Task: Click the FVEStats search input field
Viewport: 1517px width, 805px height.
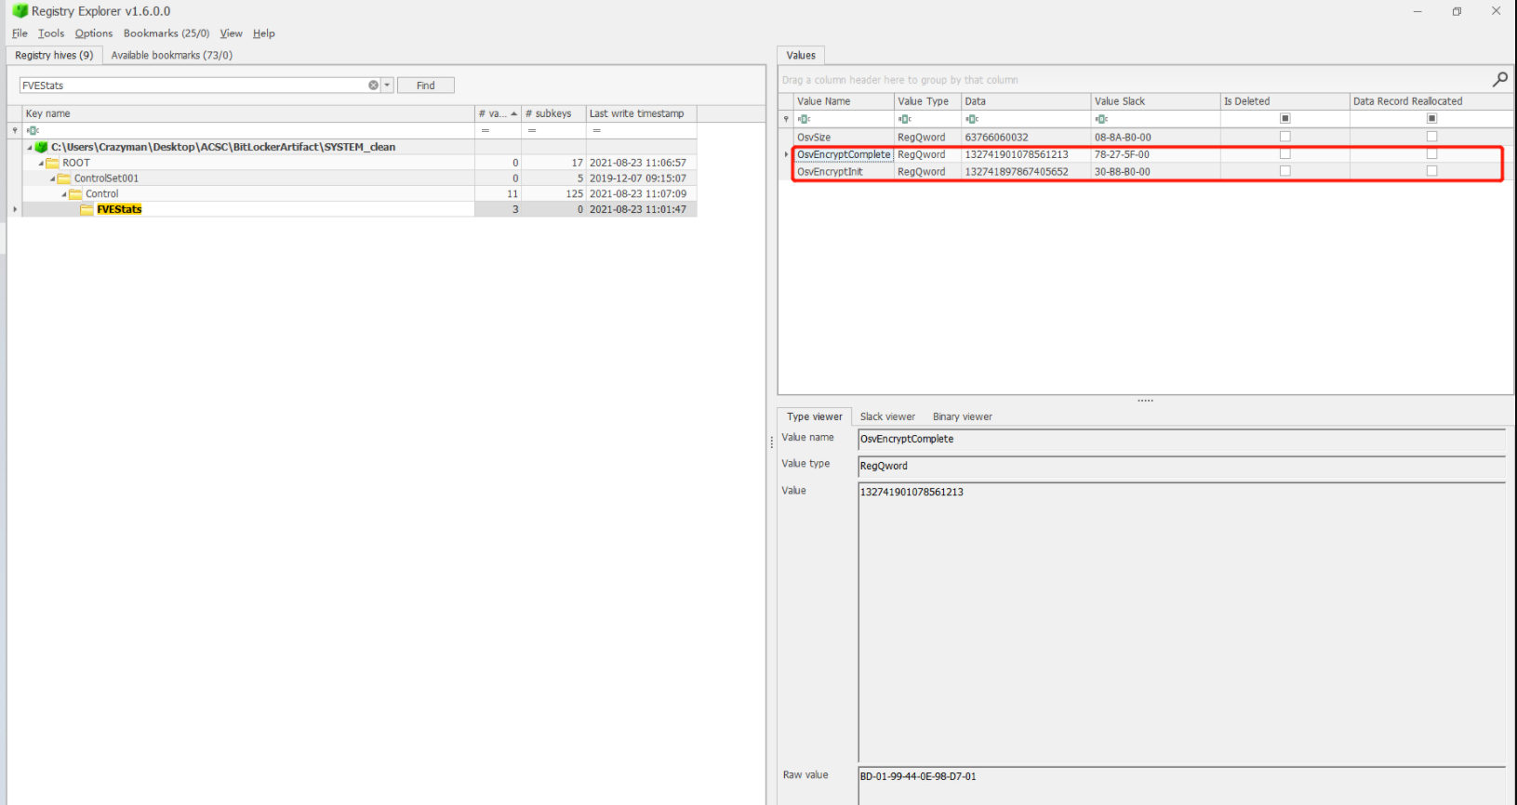Action: pos(193,86)
